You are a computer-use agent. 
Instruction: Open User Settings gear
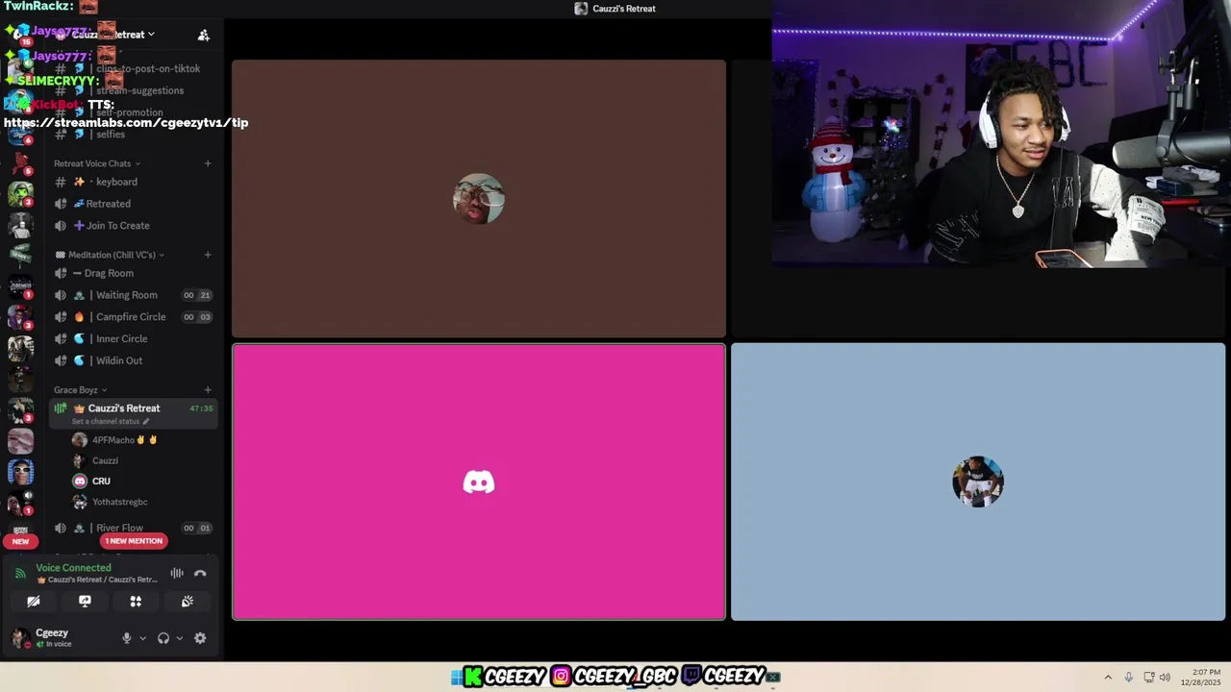tap(200, 638)
